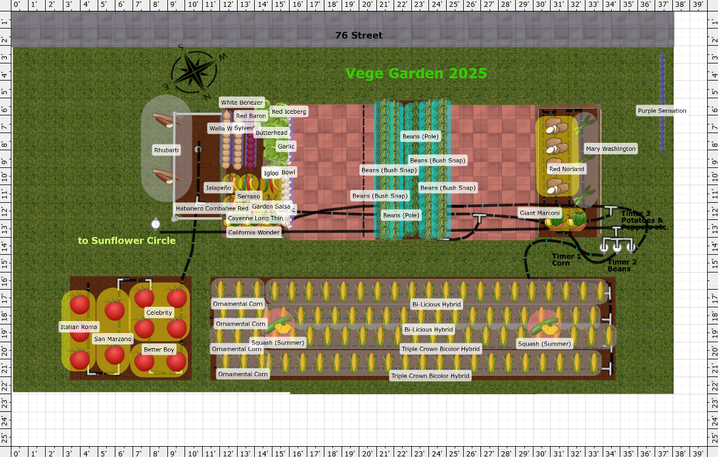718x457 pixels.
Task: Click the tomato directly above Italian Roma label
Action: (x=79, y=304)
